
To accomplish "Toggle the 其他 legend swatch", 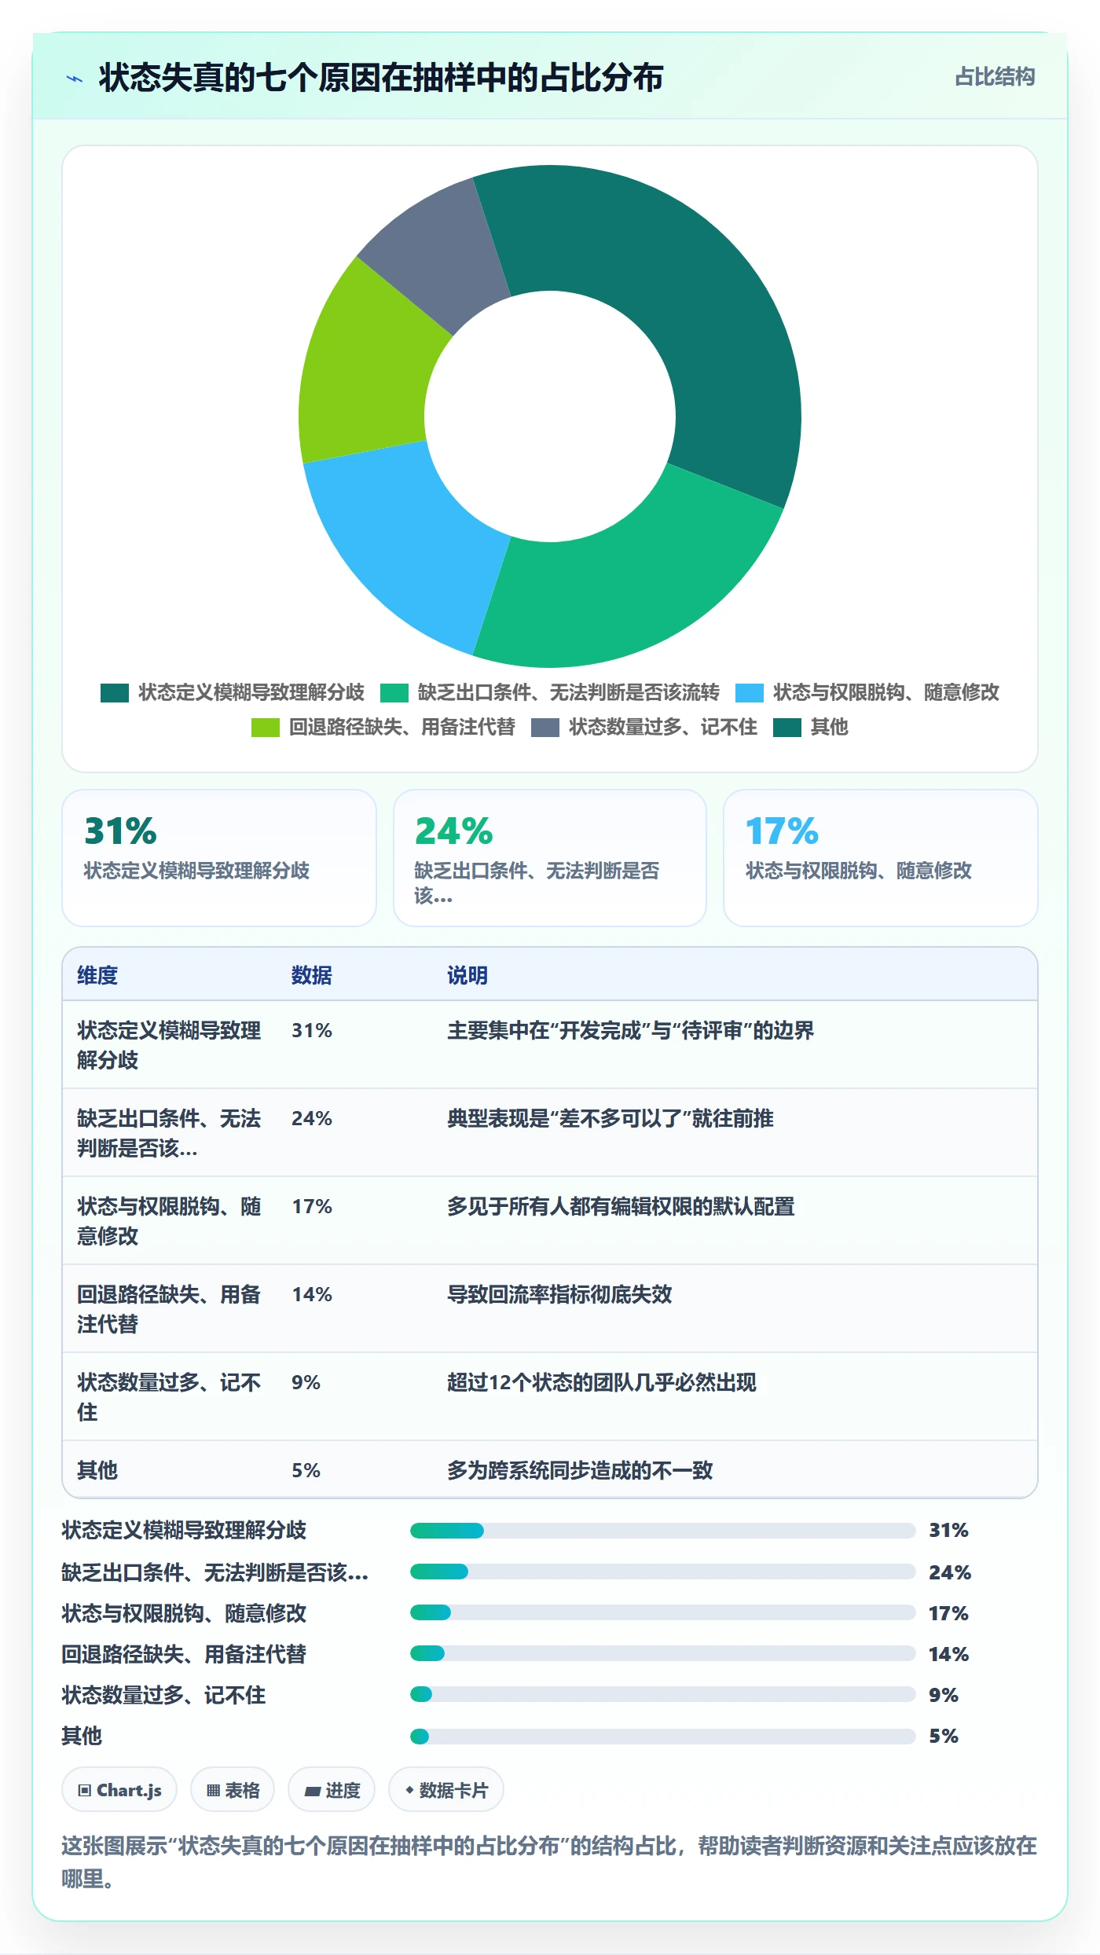I will pos(787,728).
